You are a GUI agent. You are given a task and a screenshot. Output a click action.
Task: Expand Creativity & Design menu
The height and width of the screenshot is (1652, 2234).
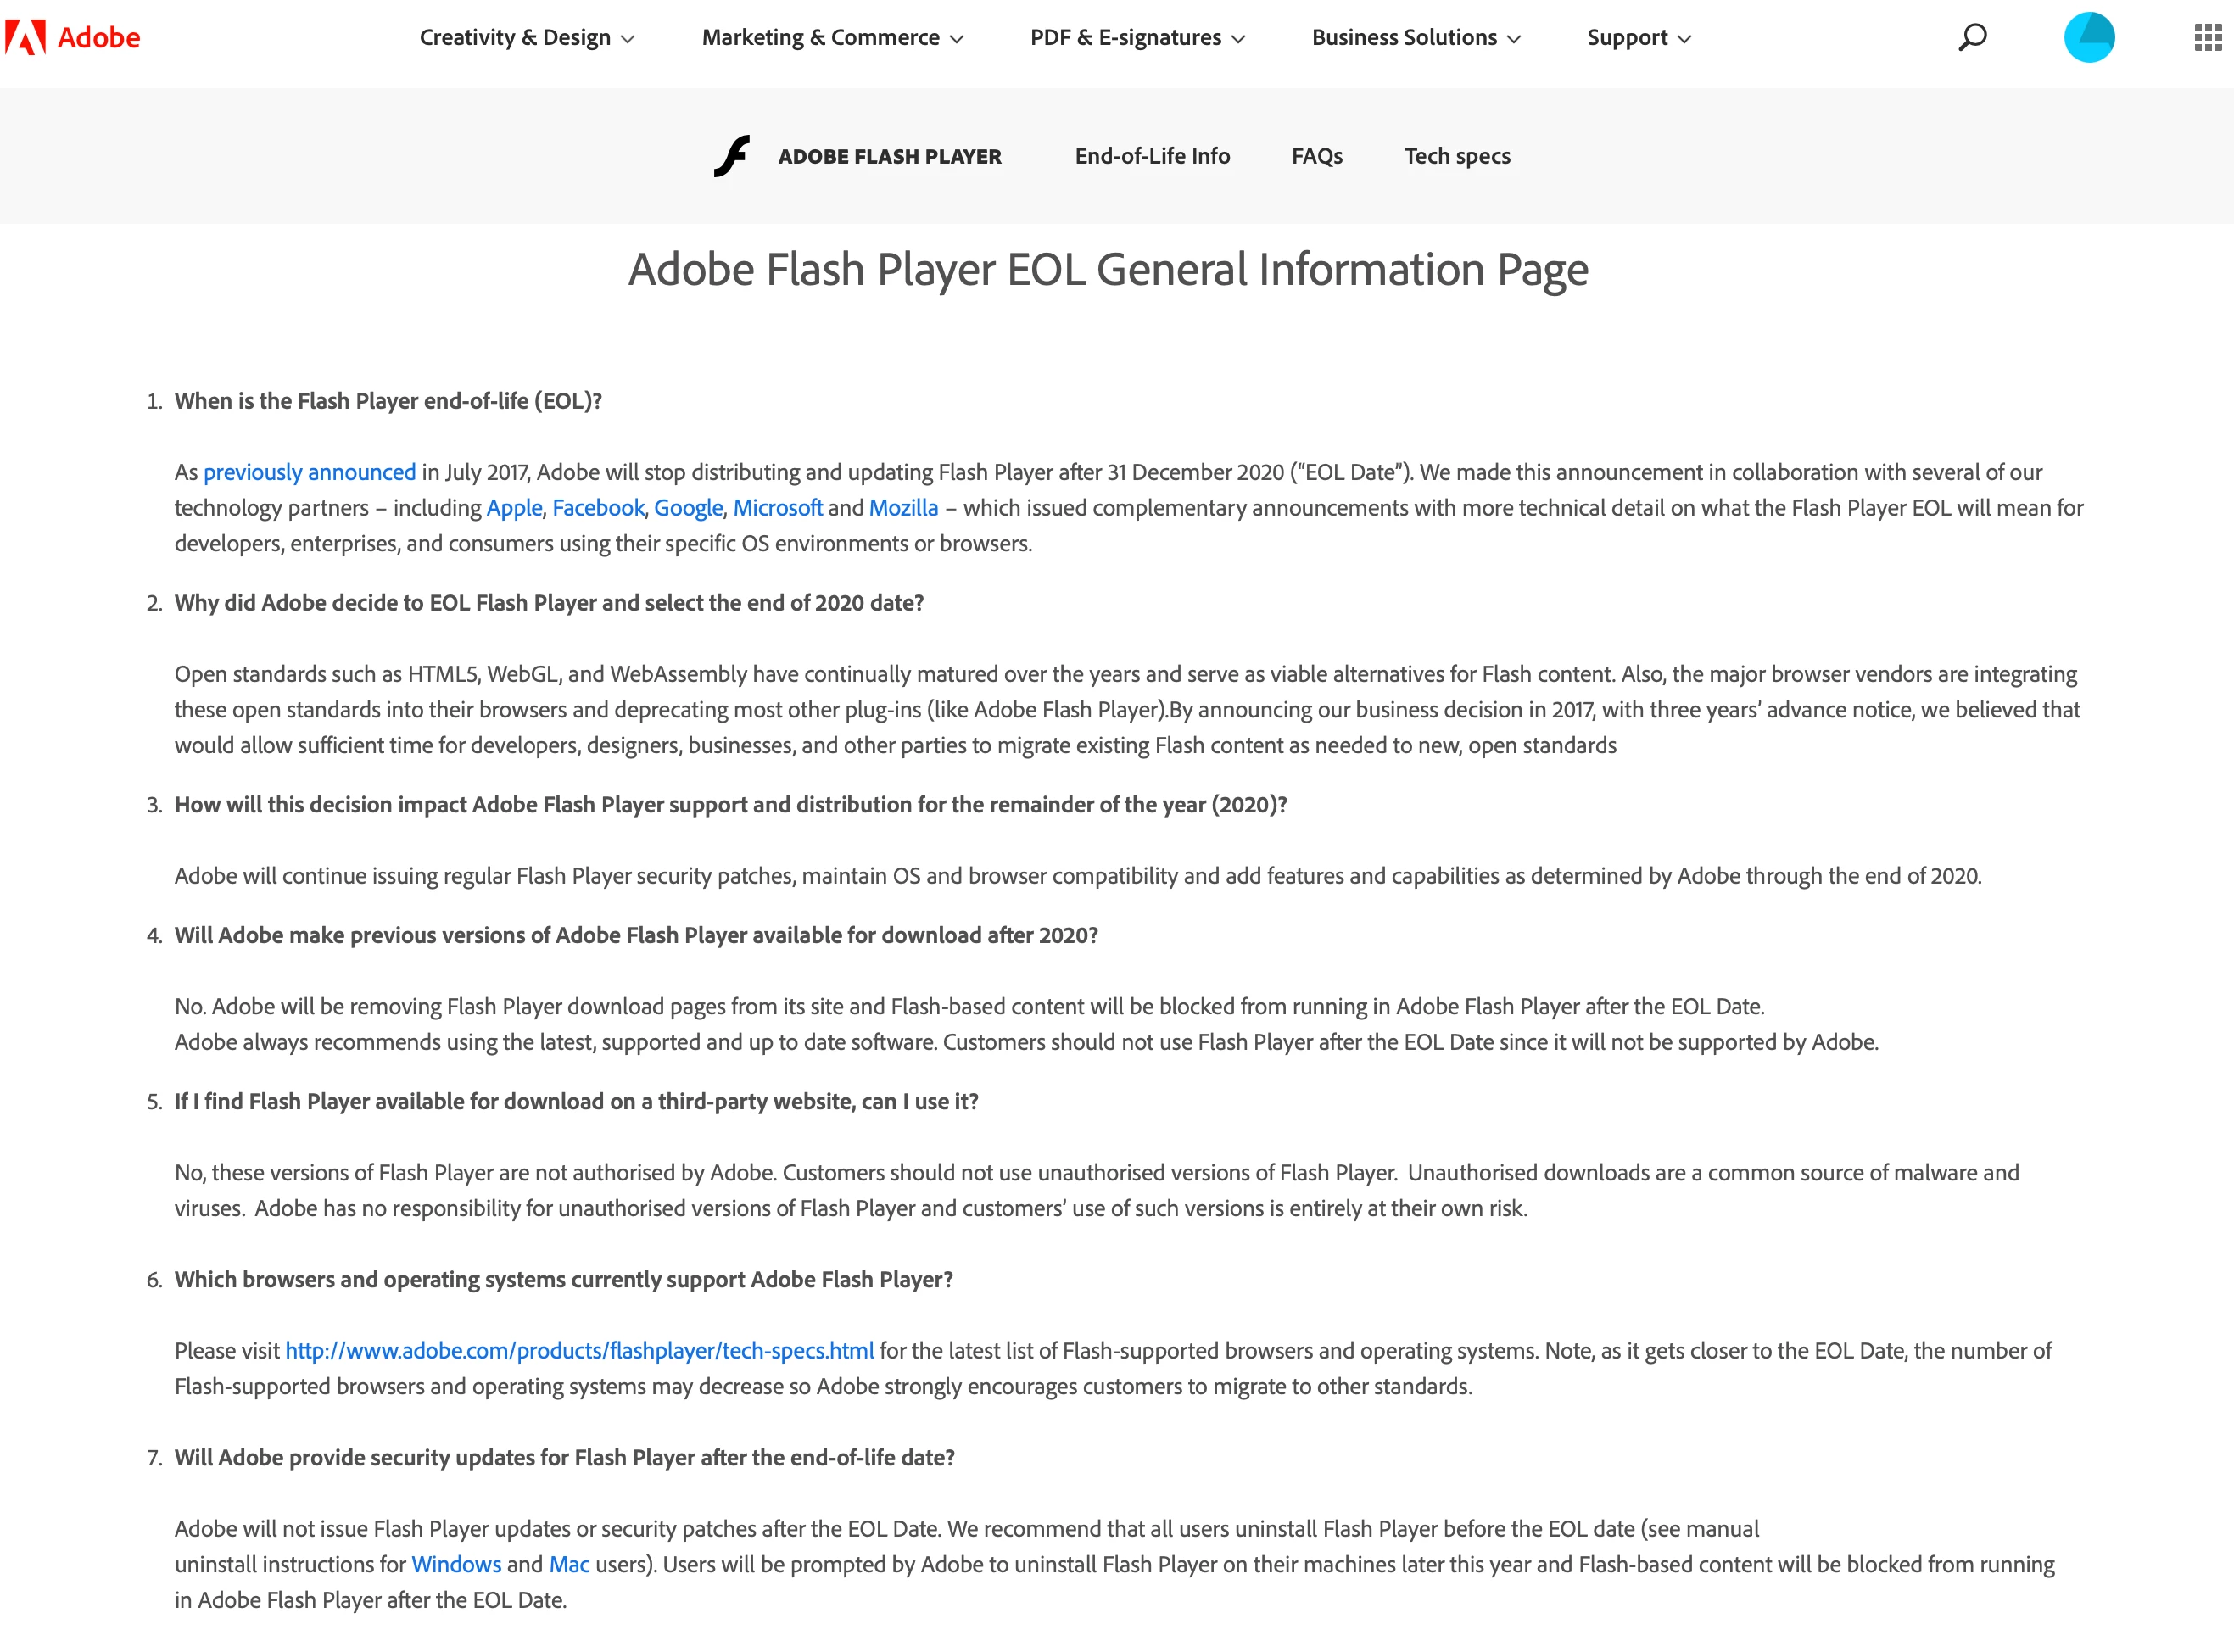pyautogui.click(x=527, y=38)
